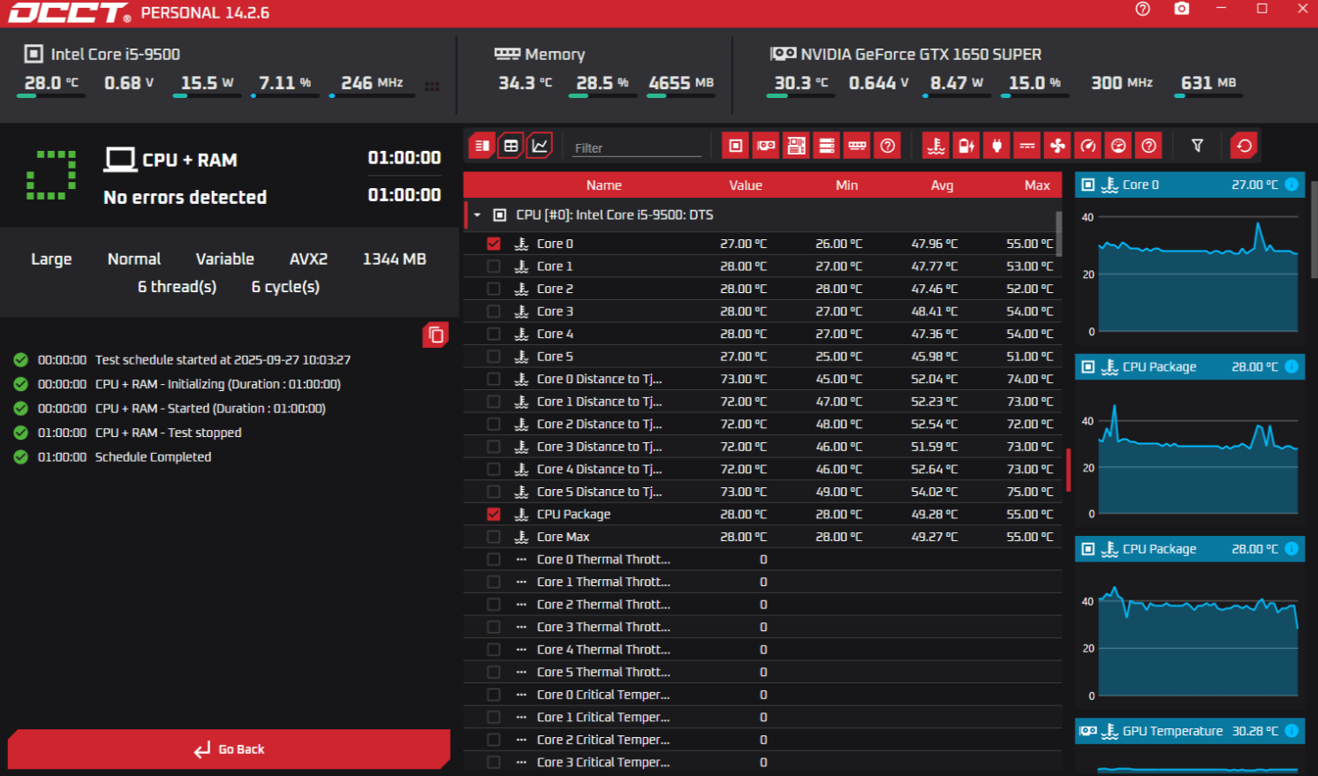Open info for the Core 0 graph
The image size is (1318, 776).
point(1291,185)
